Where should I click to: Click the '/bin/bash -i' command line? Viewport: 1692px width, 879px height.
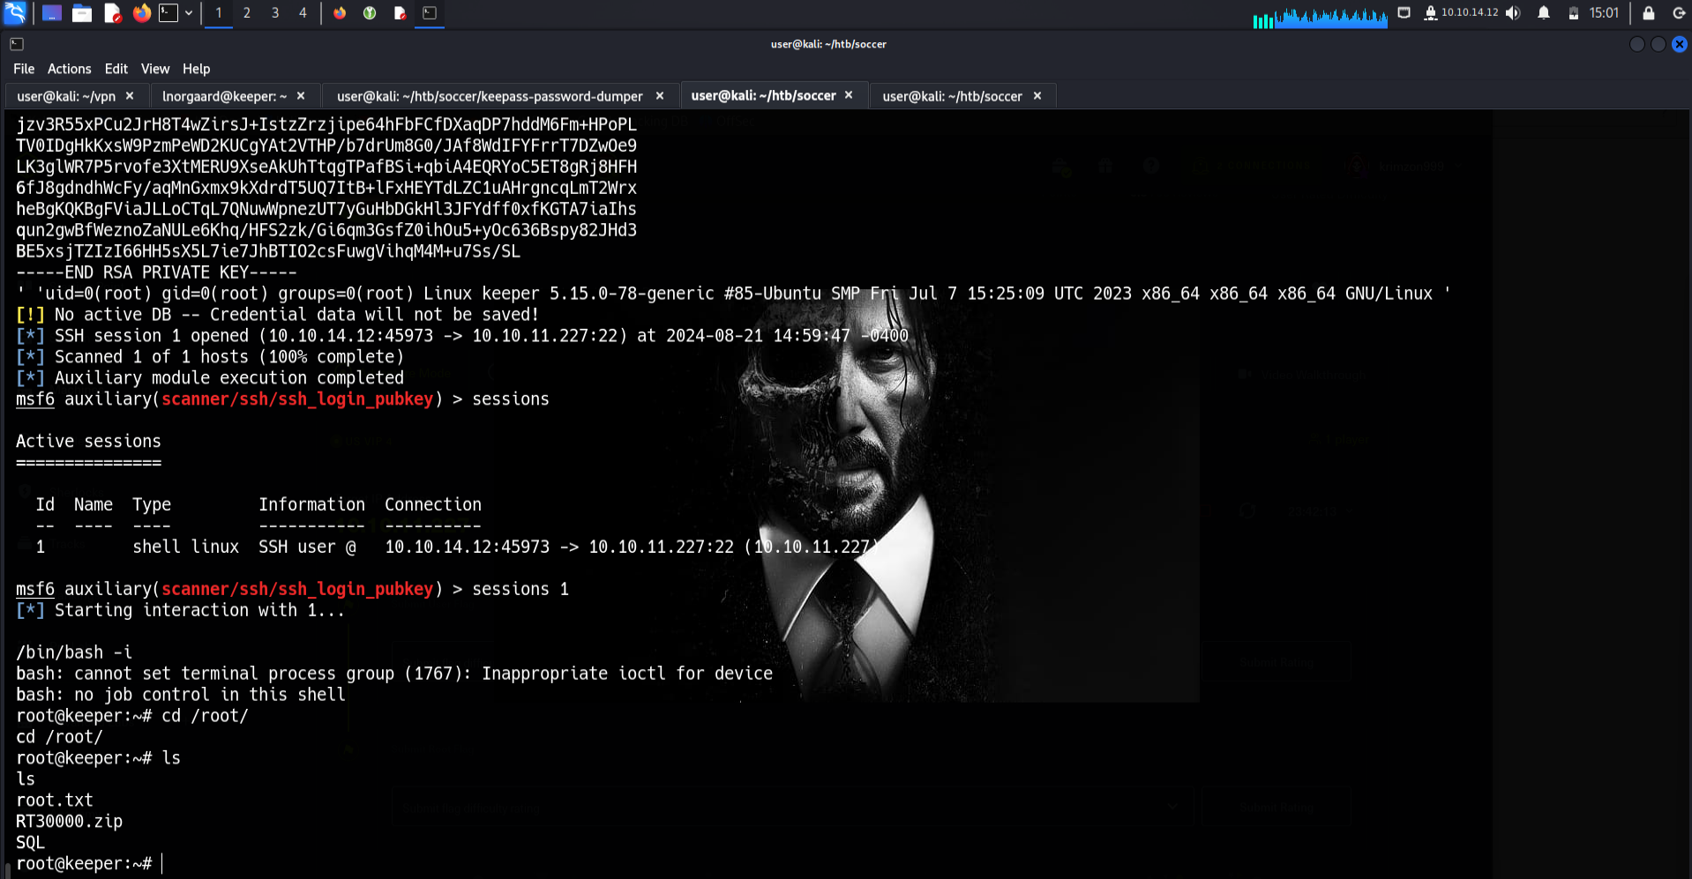74,652
